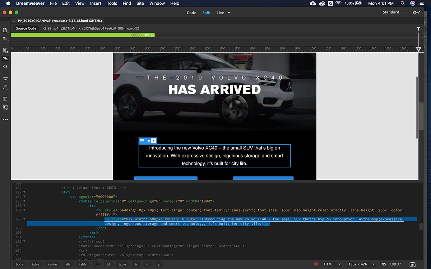Open the Edit menu

coord(66,3)
